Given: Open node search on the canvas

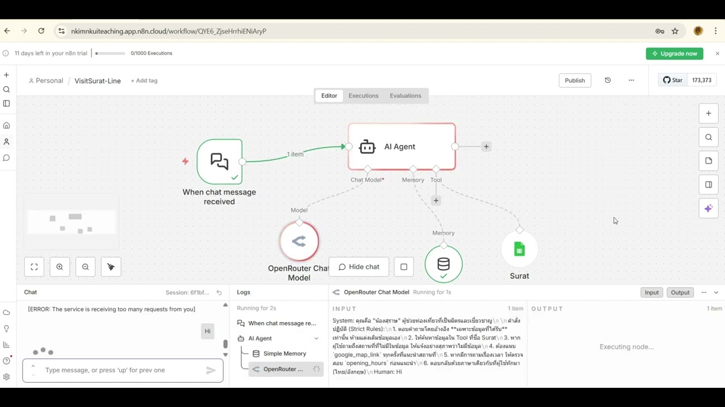Looking at the screenshot, I should click(x=709, y=137).
